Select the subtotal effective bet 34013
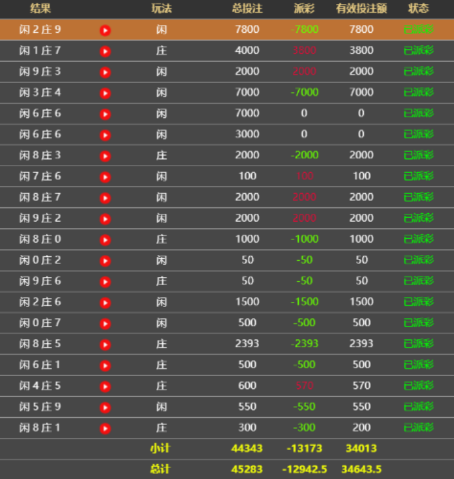 point(361,449)
